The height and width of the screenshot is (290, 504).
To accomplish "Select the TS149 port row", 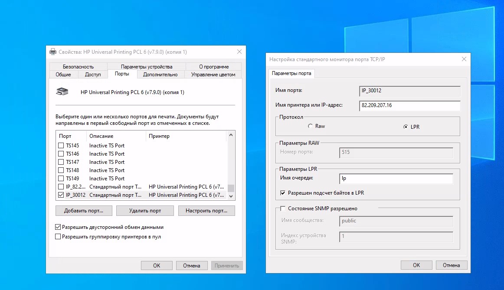I will (x=142, y=179).
